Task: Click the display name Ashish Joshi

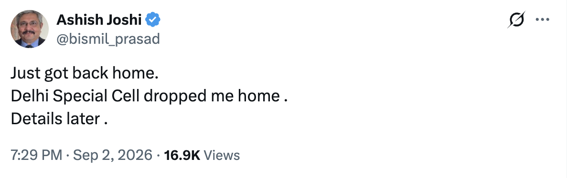Action: (x=99, y=20)
